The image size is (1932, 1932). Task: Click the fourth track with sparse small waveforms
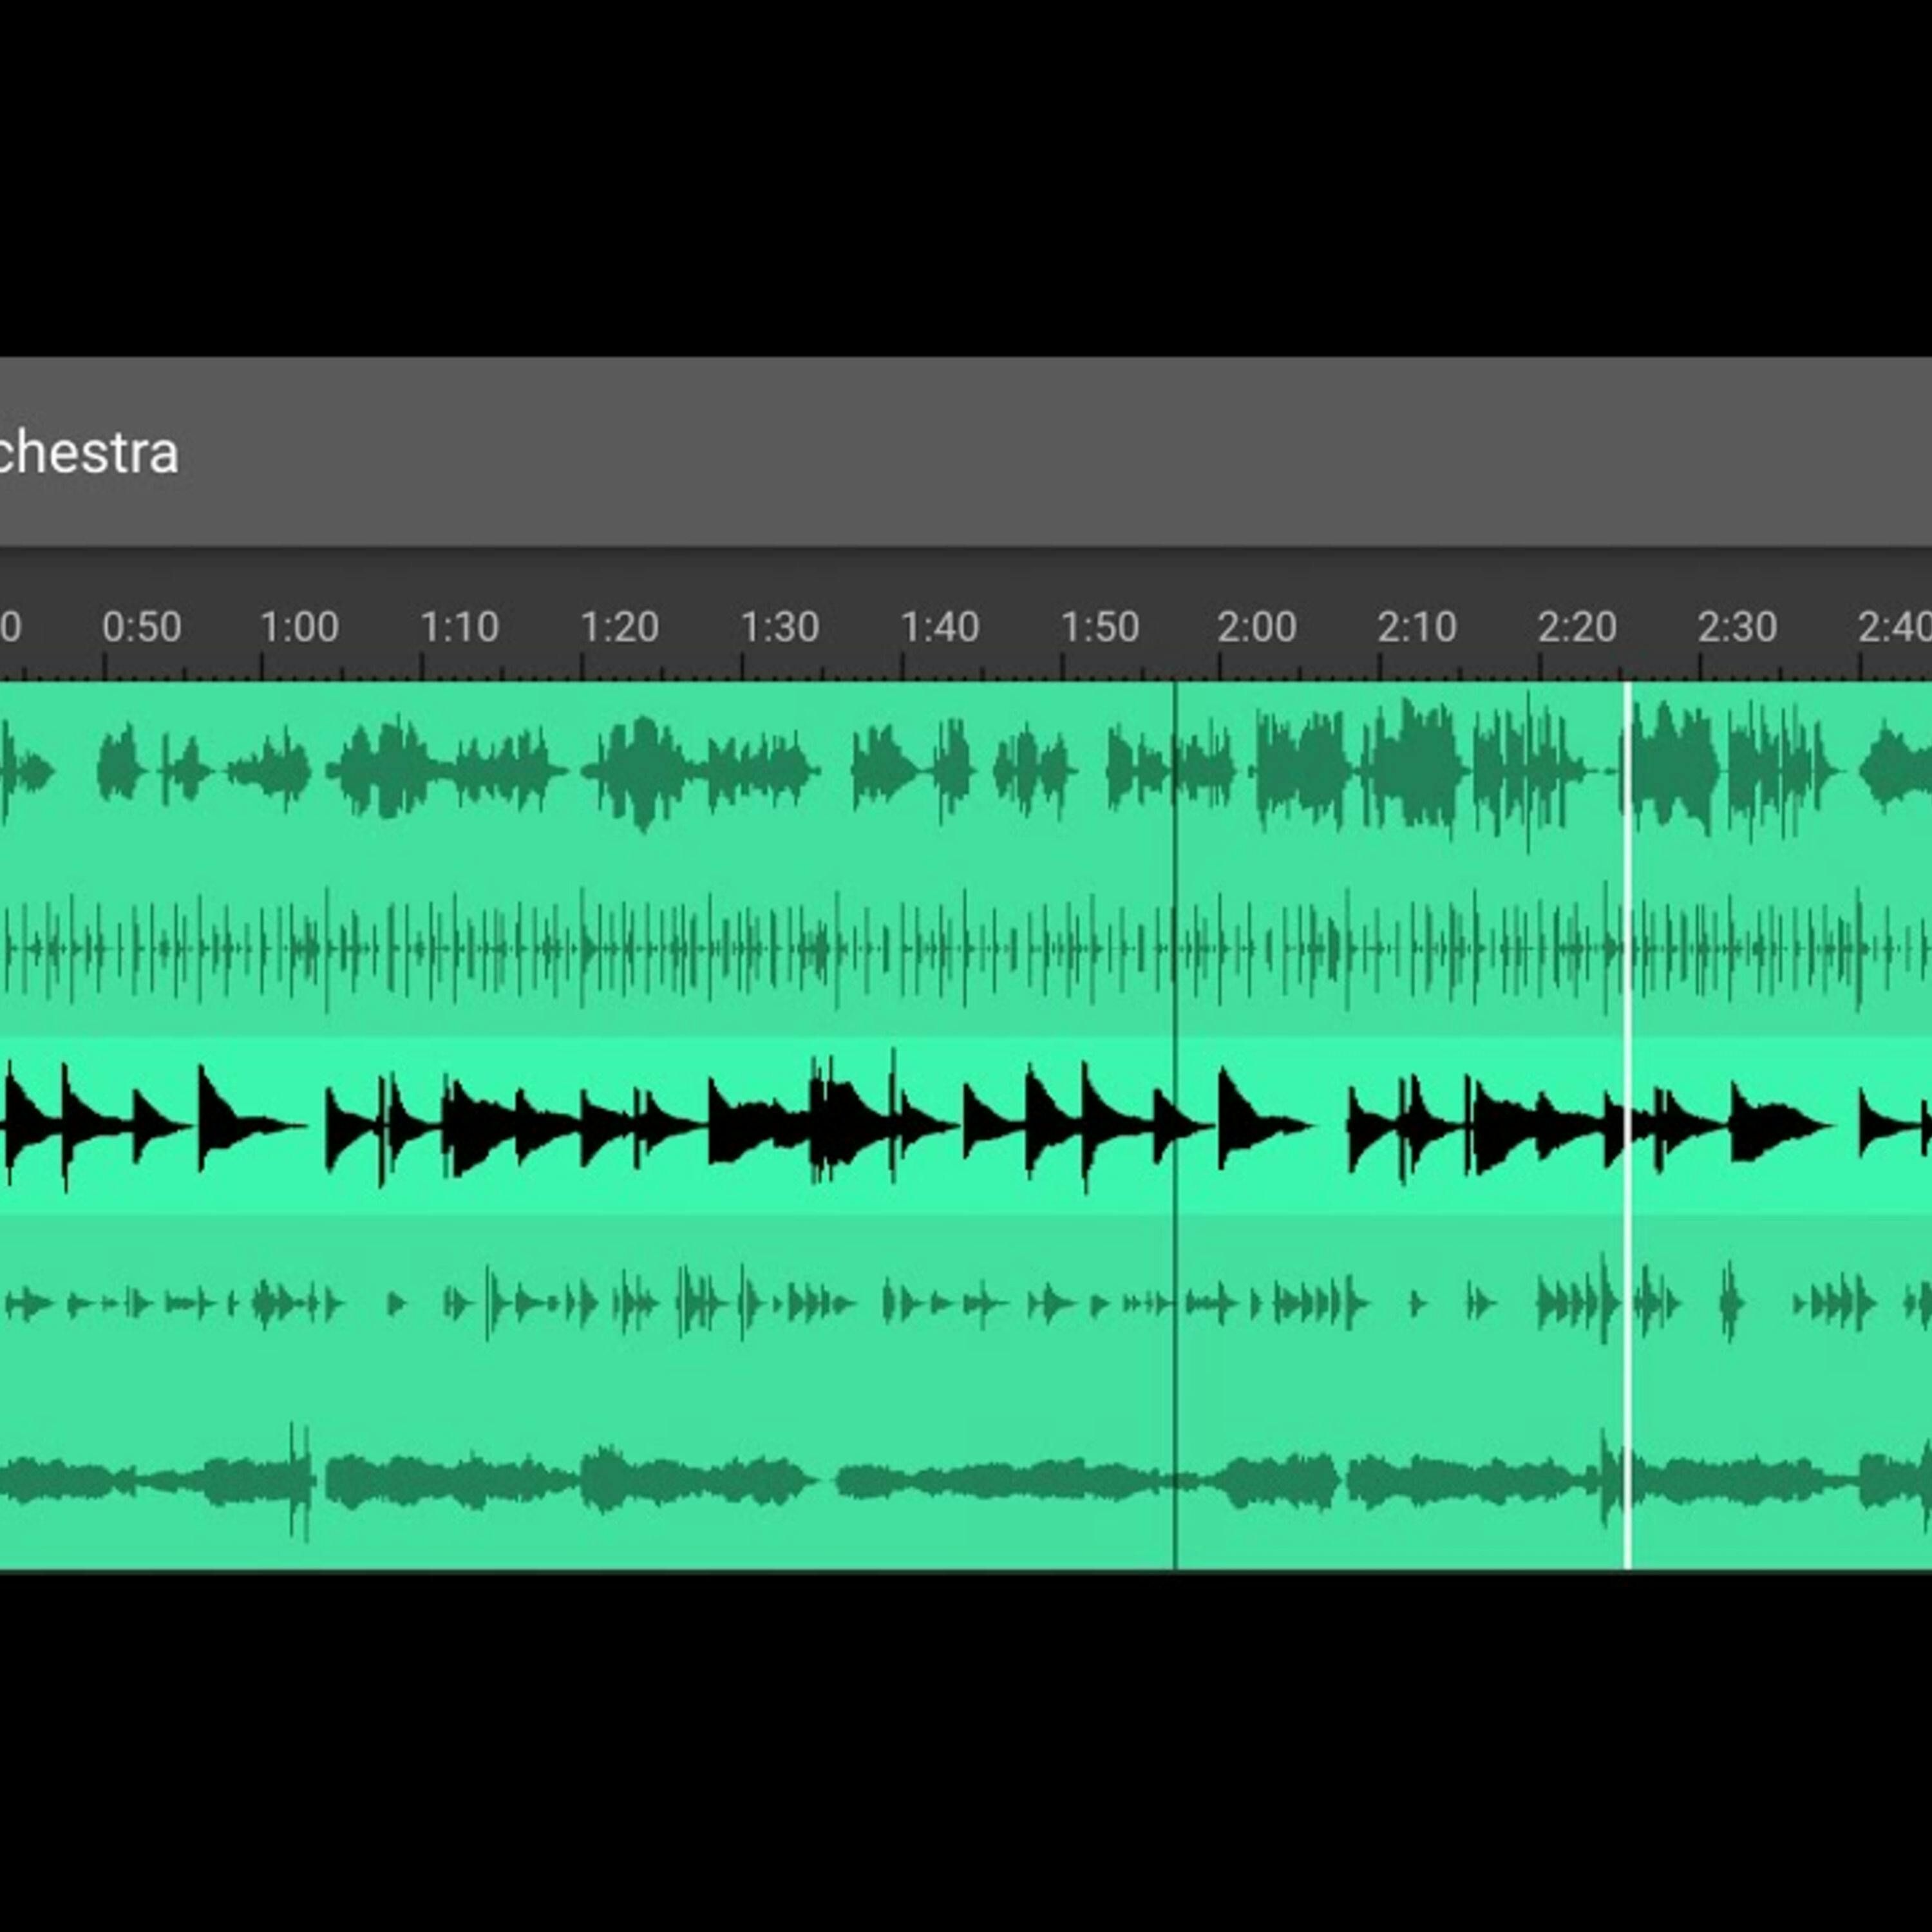pos(700,1303)
